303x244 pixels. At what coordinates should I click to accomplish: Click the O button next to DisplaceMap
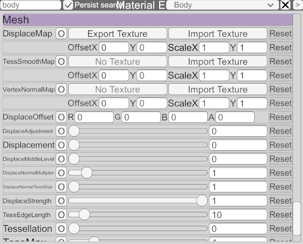[x=61, y=34]
